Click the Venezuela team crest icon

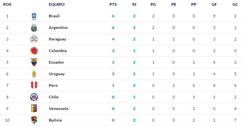34,109
